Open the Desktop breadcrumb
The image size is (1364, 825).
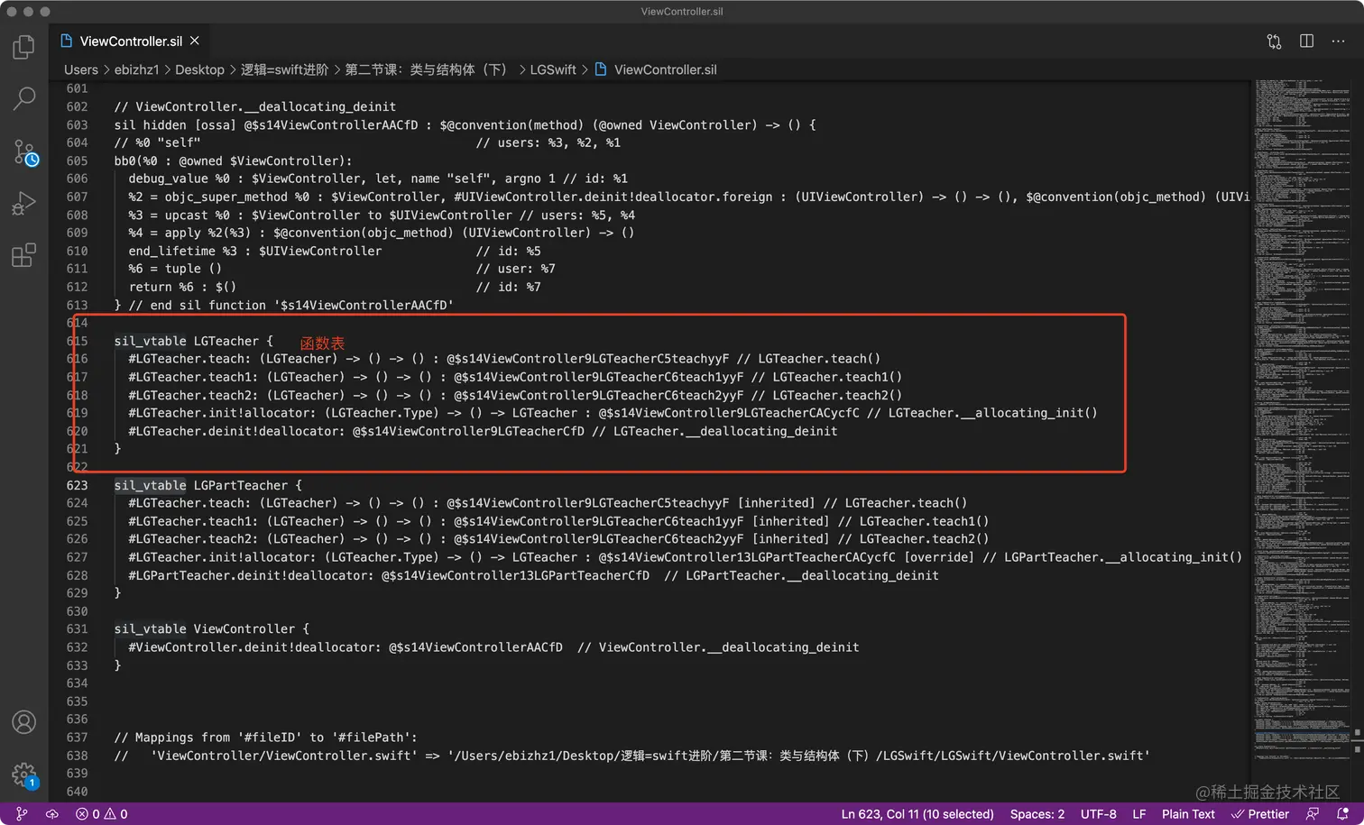coord(199,69)
